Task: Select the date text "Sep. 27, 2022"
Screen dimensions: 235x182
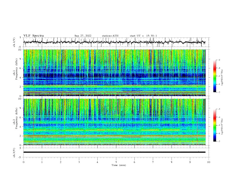Action: tap(83, 36)
